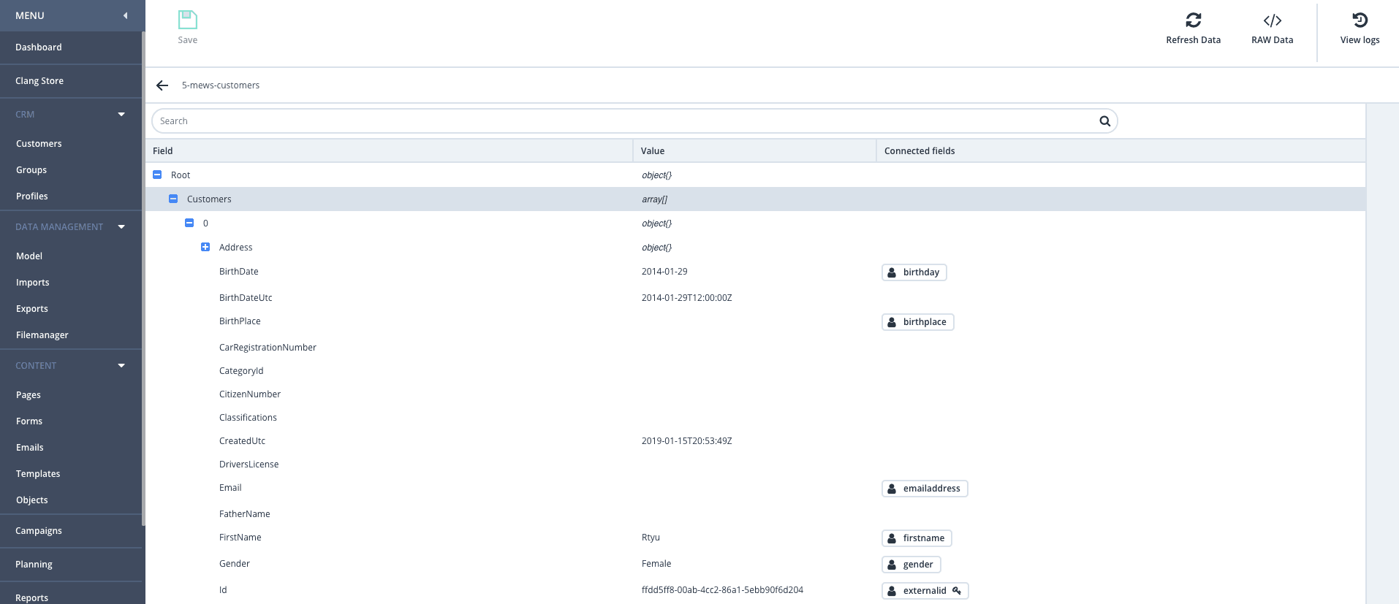Screen dimensions: 1399x604
Task: Select the BirthDateUtc row
Action: tap(755, 298)
